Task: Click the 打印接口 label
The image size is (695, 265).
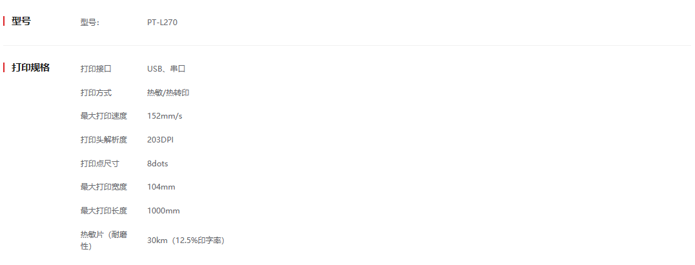Action: (x=96, y=69)
